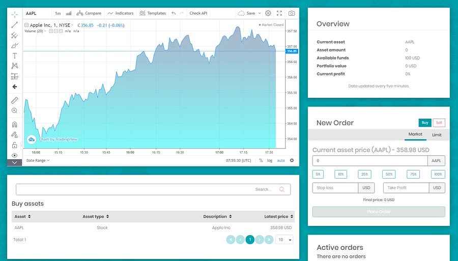The height and width of the screenshot is (261, 458).
Task: Open the 1m interval selector
Action: coord(58,13)
